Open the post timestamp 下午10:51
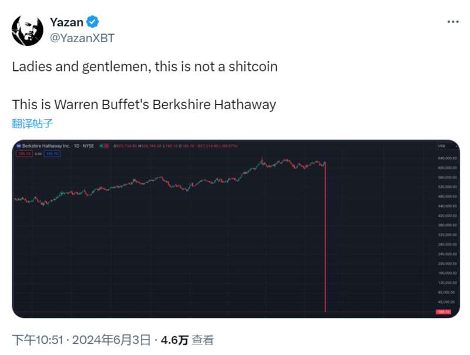This screenshot has height=355, width=470. click(38, 340)
